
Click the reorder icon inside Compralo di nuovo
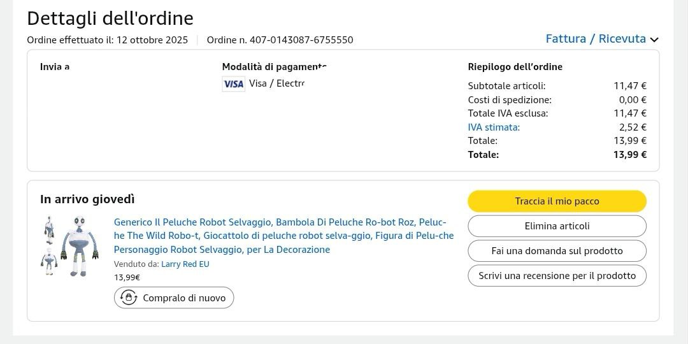click(129, 297)
